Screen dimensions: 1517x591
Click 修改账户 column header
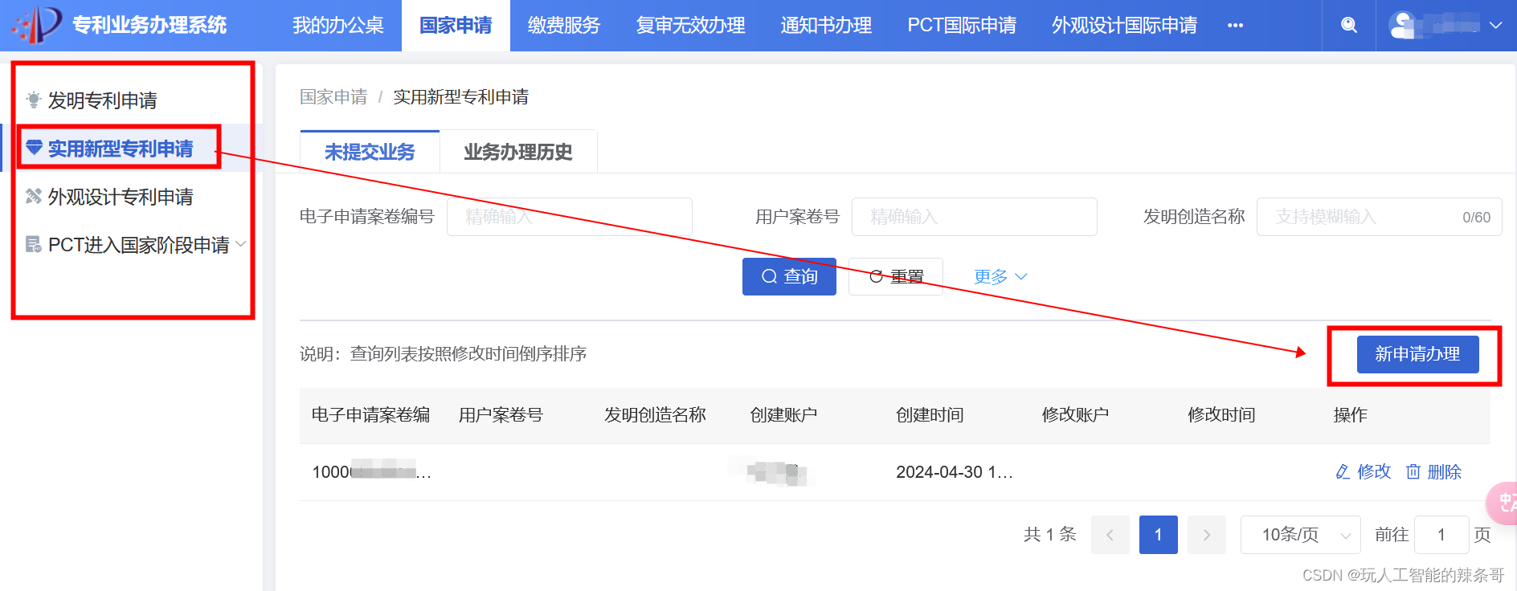1075,415
